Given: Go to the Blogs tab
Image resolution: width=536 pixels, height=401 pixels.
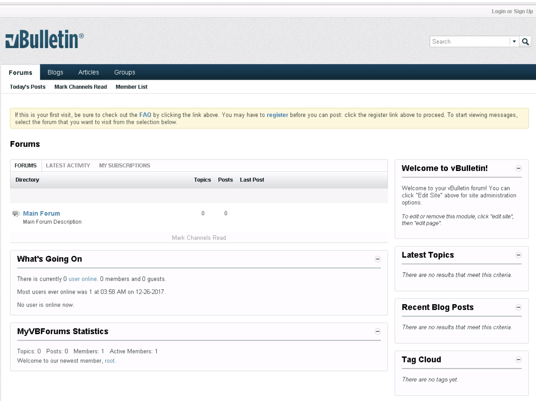Looking at the screenshot, I should point(55,72).
